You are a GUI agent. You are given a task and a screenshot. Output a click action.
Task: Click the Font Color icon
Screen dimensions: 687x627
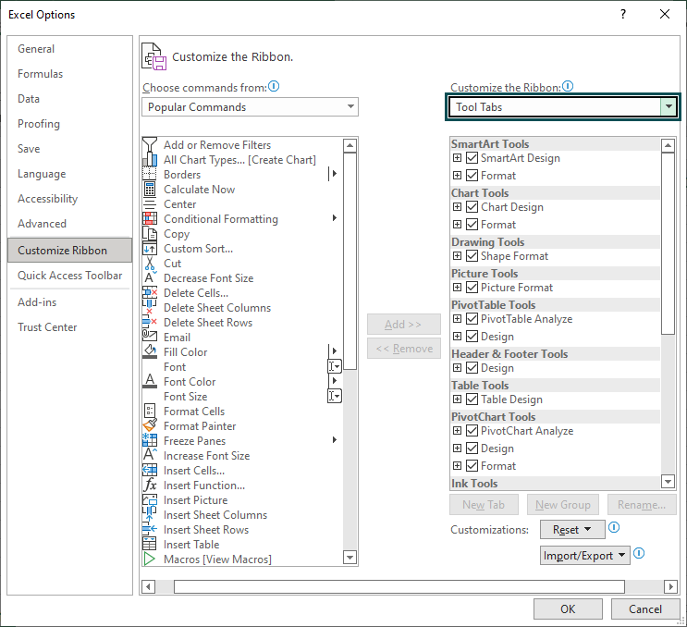click(150, 381)
